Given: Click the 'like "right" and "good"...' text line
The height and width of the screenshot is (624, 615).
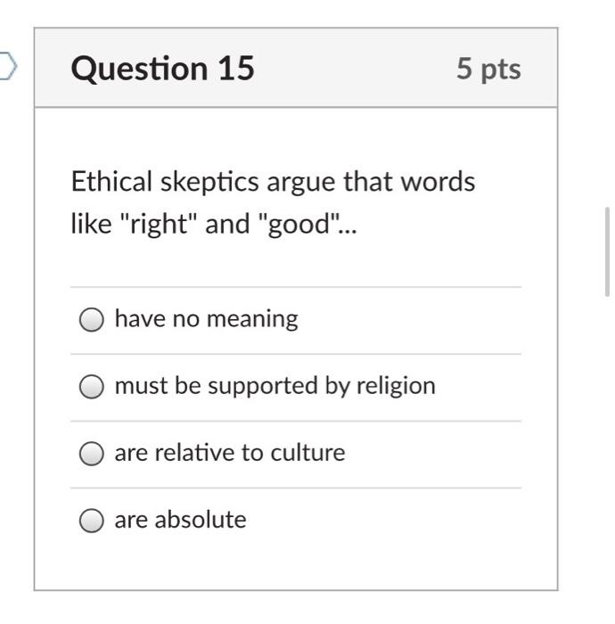Looking at the screenshot, I should (213, 224).
